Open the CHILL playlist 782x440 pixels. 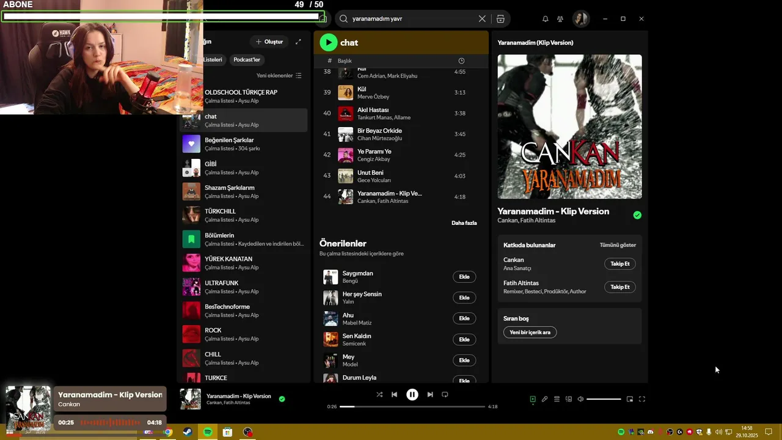click(244, 358)
